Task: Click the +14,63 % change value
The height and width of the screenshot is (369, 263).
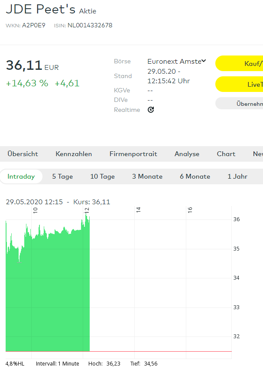Action: tap(27, 83)
